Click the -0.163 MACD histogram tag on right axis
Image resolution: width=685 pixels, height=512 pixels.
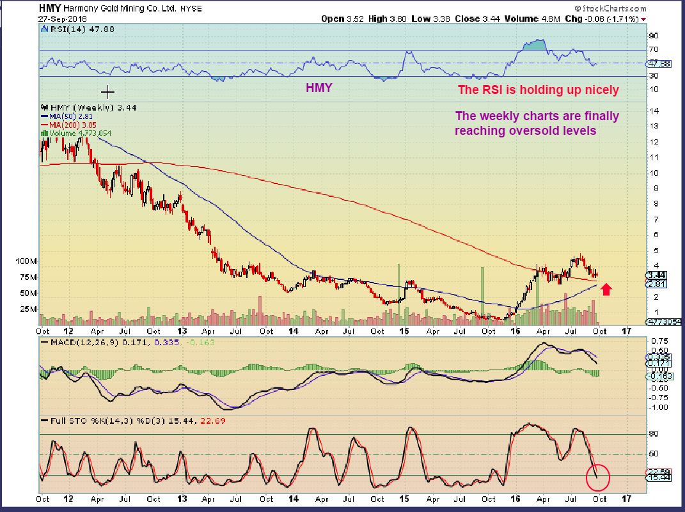tap(659, 376)
